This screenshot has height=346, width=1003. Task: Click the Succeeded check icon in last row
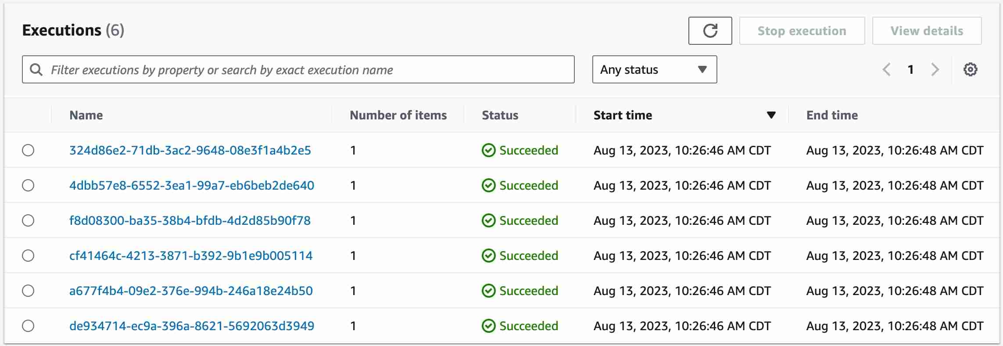tap(488, 326)
